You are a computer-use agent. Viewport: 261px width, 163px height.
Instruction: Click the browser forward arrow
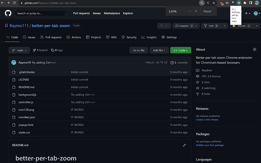coord(8,3)
